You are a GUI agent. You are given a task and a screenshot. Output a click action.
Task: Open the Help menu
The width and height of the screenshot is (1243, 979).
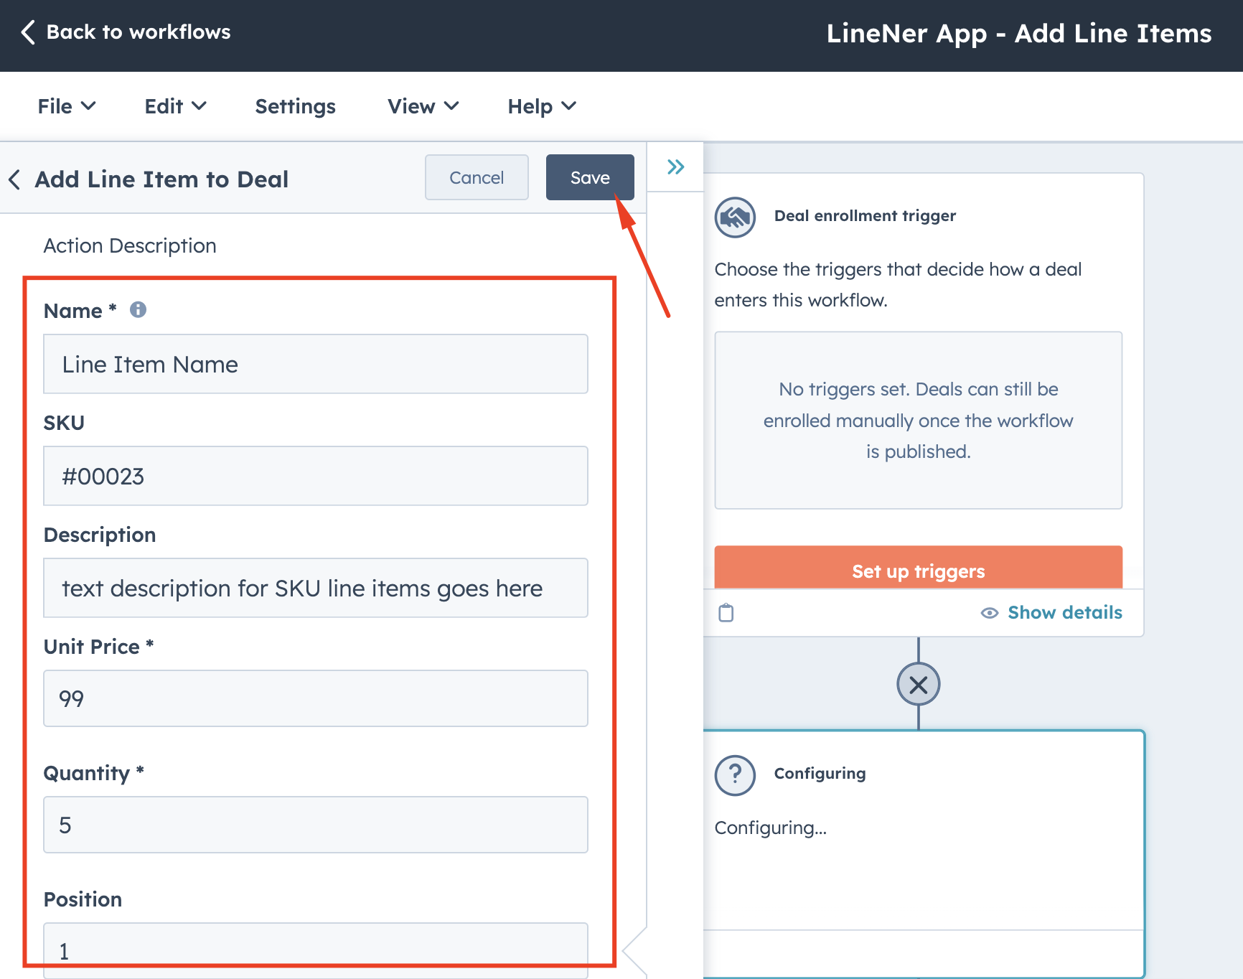(x=543, y=106)
